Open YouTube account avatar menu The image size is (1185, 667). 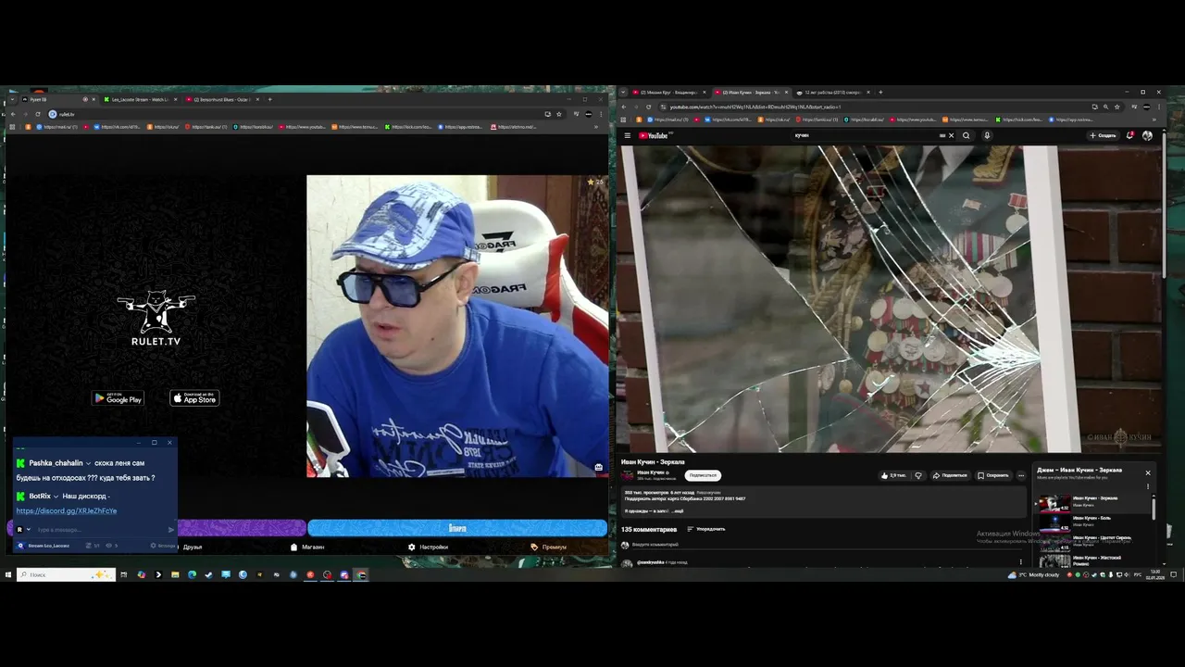[1148, 135]
